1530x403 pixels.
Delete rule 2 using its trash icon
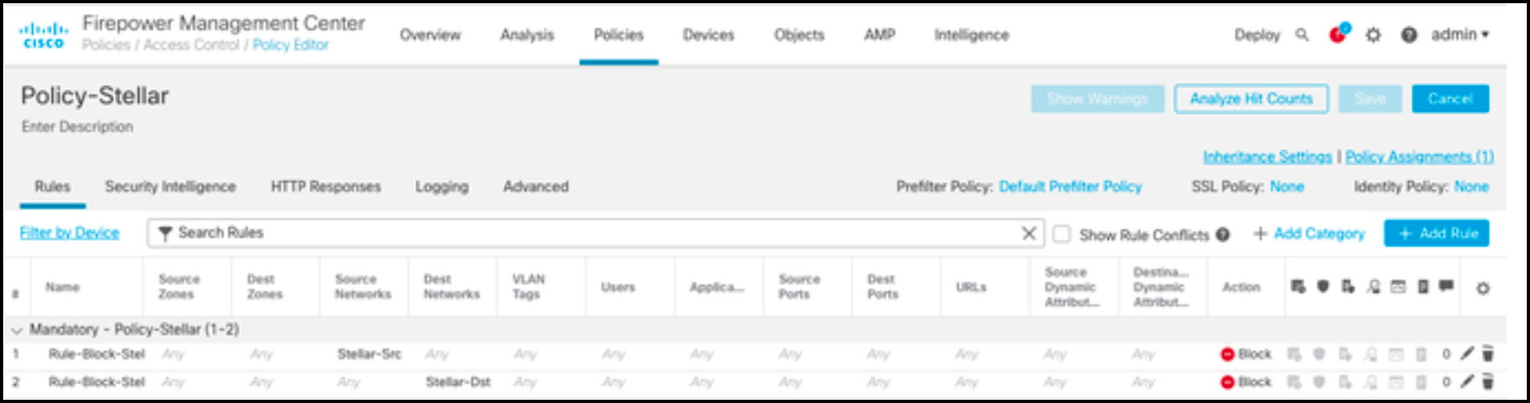[1487, 381]
